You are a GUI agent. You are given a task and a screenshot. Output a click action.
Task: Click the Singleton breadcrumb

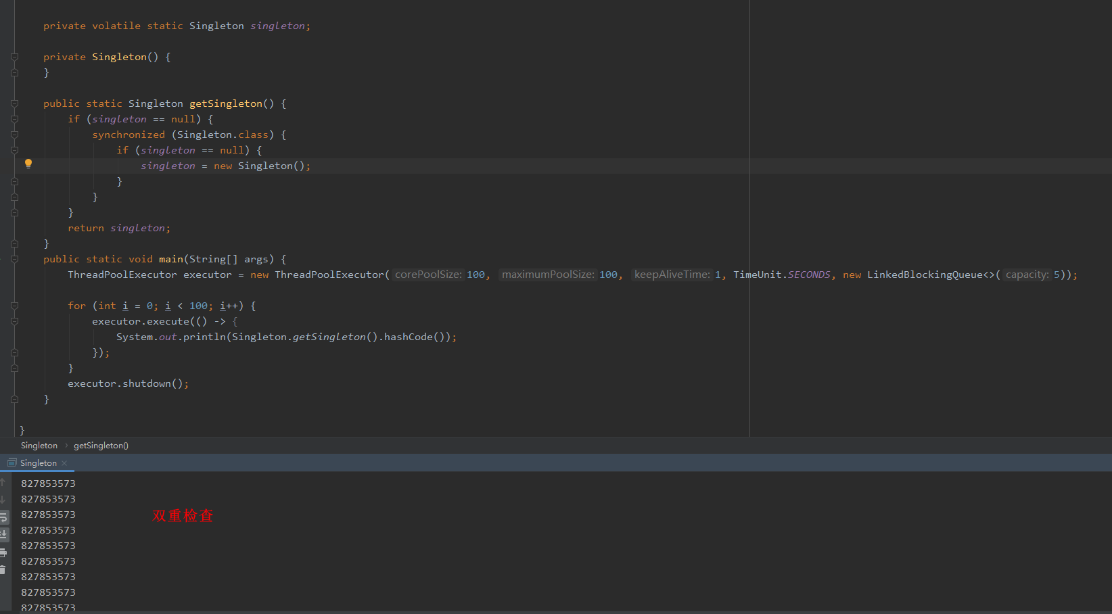click(x=39, y=446)
